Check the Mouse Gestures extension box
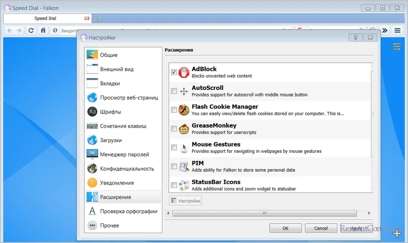This screenshot has width=408, height=243. [x=174, y=147]
